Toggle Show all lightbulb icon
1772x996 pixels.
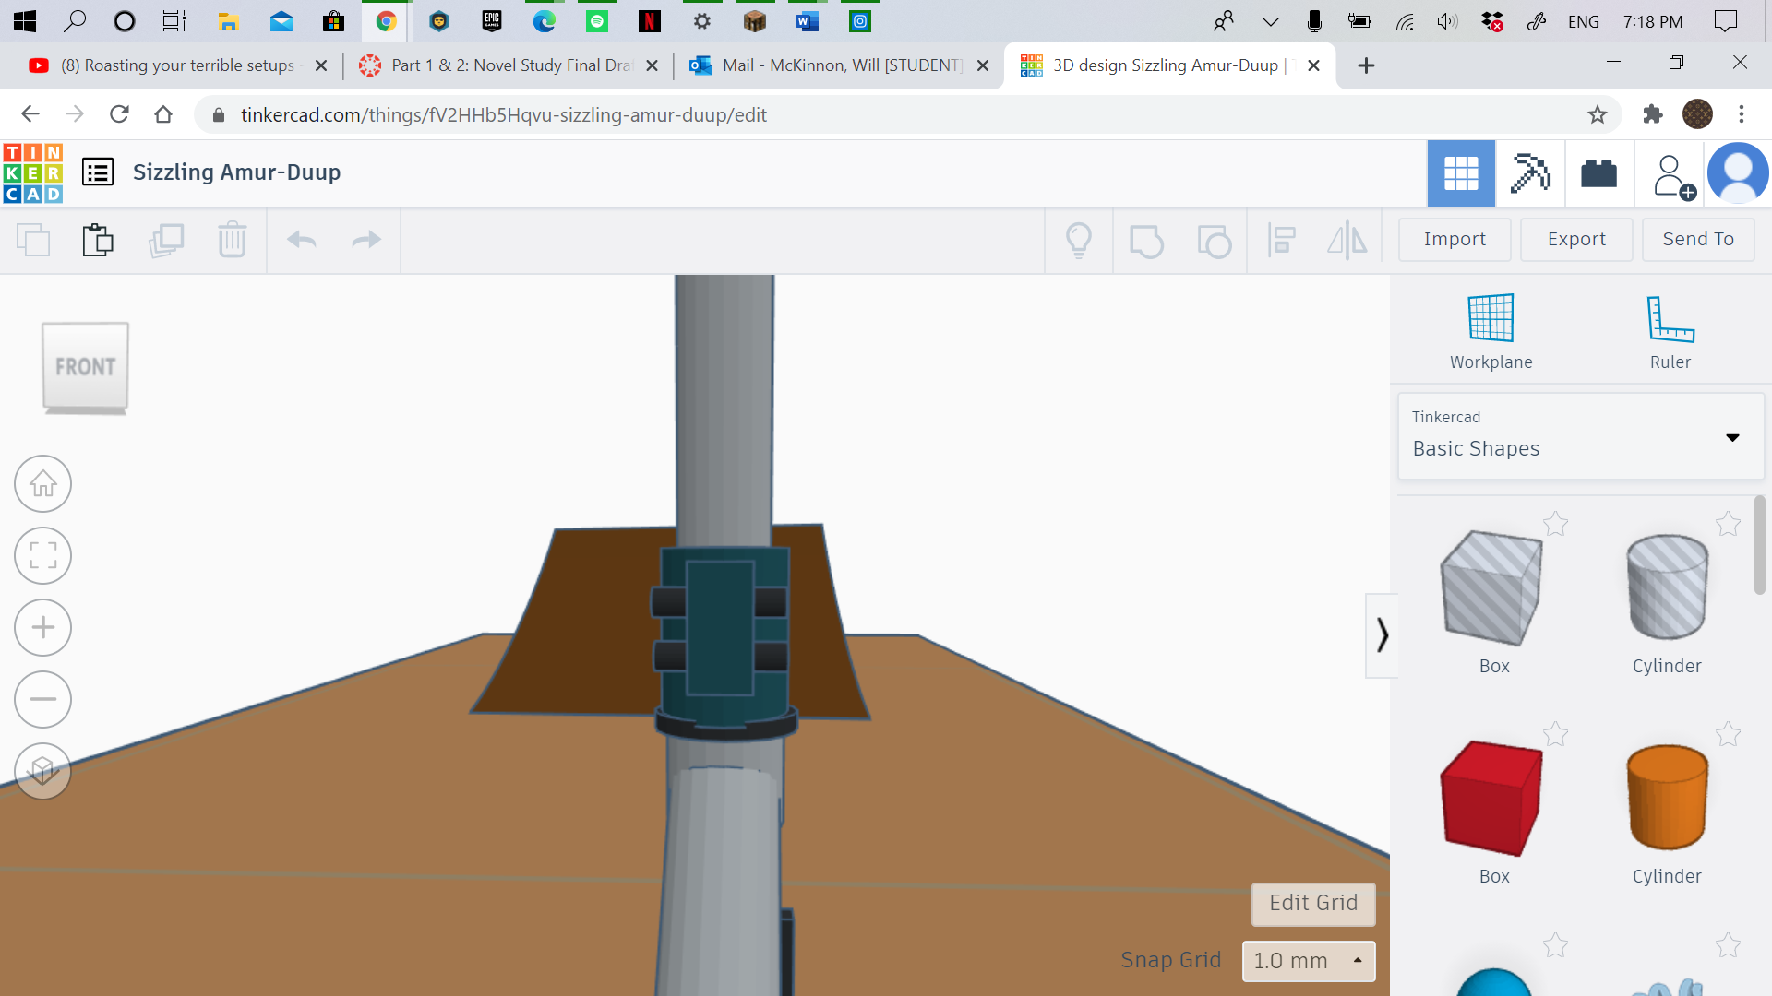[1079, 240]
